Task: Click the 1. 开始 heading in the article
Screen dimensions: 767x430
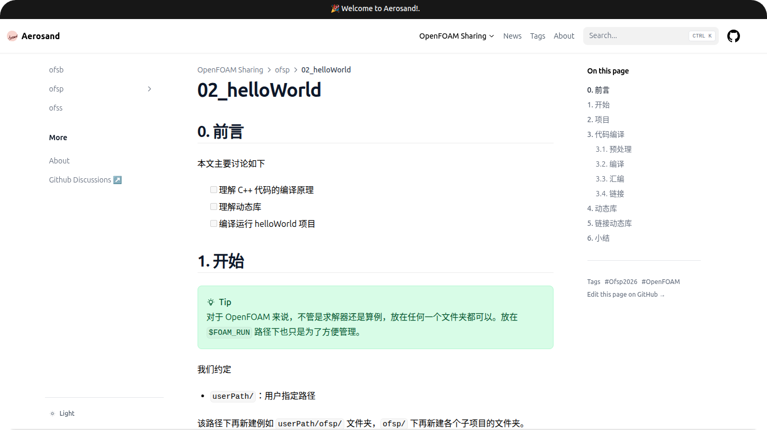Action: pos(220,261)
